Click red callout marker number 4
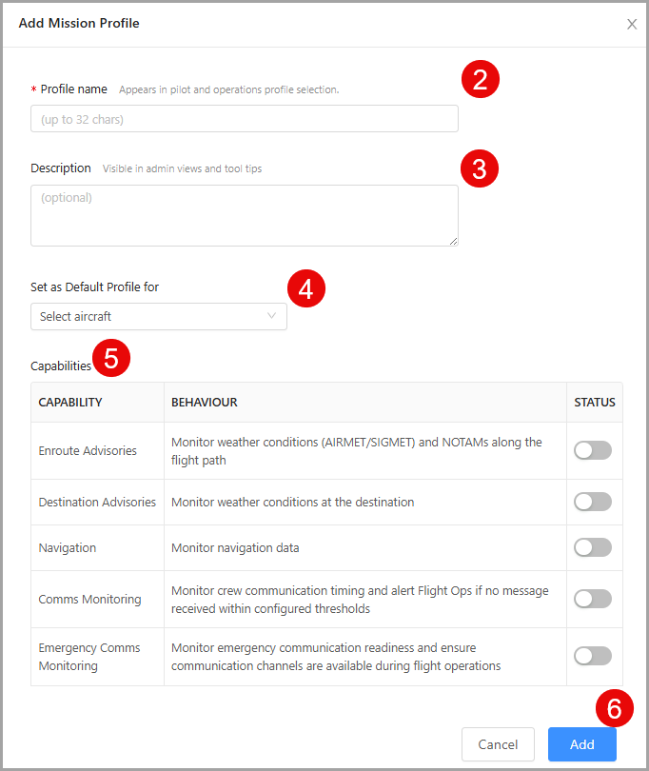The width and height of the screenshot is (649, 771). click(x=306, y=288)
